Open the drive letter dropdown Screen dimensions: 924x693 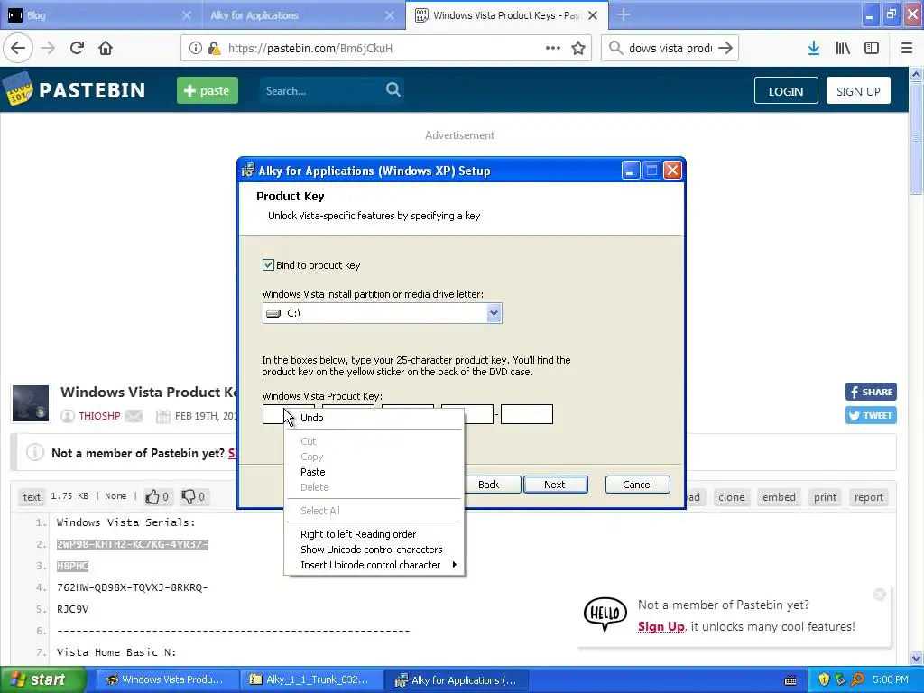coord(494,313)
